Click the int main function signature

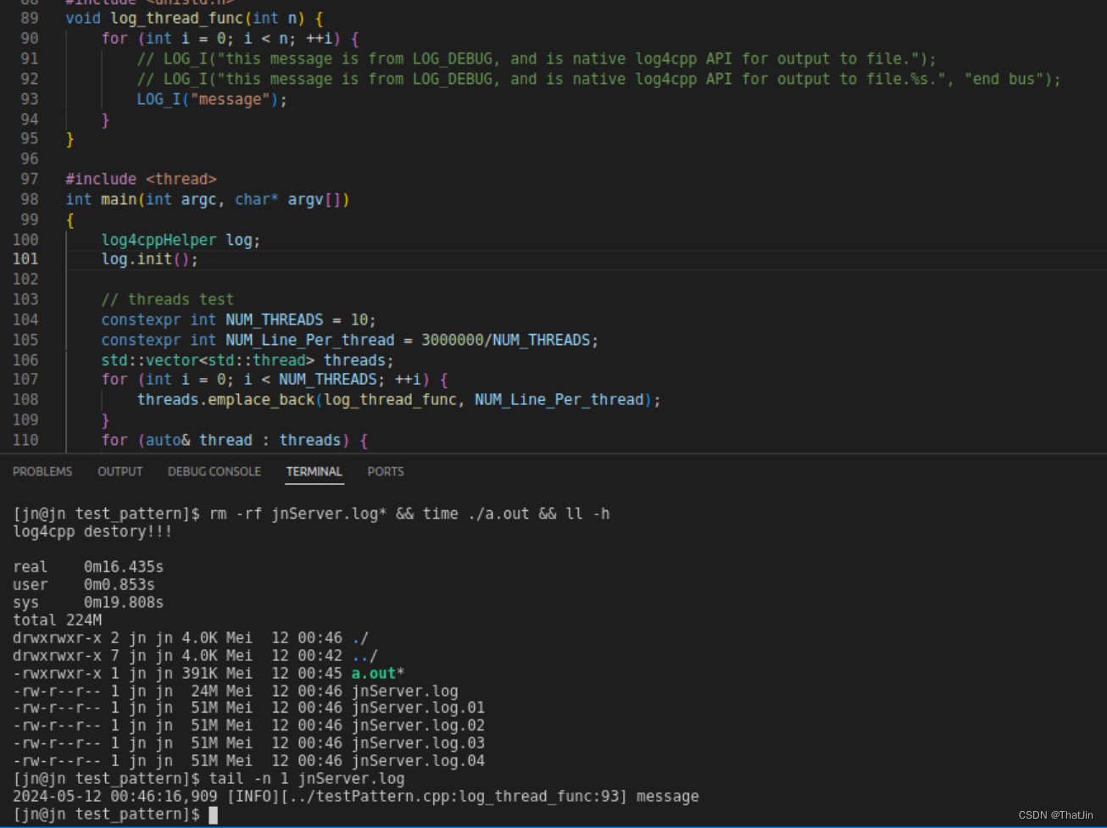click(208, 199)
